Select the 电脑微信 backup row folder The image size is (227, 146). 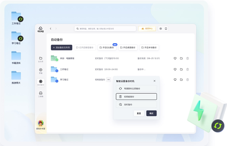(x=54, y=58)
